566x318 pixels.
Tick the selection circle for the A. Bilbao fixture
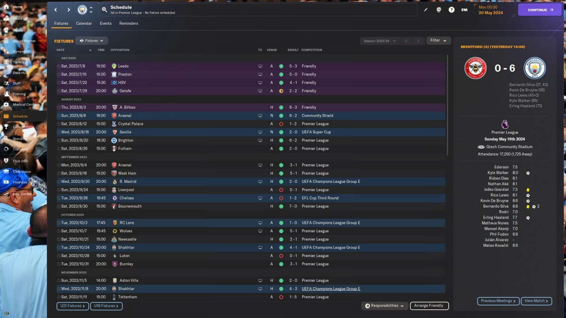(58, 107)
